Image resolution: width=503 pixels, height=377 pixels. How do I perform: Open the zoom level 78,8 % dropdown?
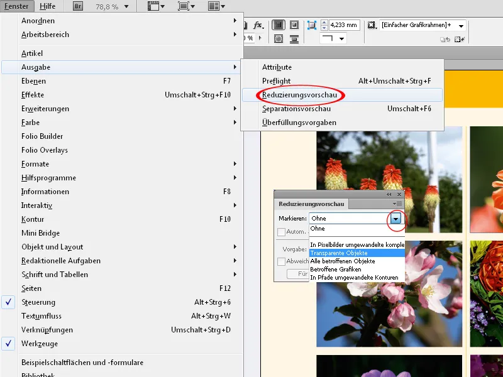tap(126, 6)
